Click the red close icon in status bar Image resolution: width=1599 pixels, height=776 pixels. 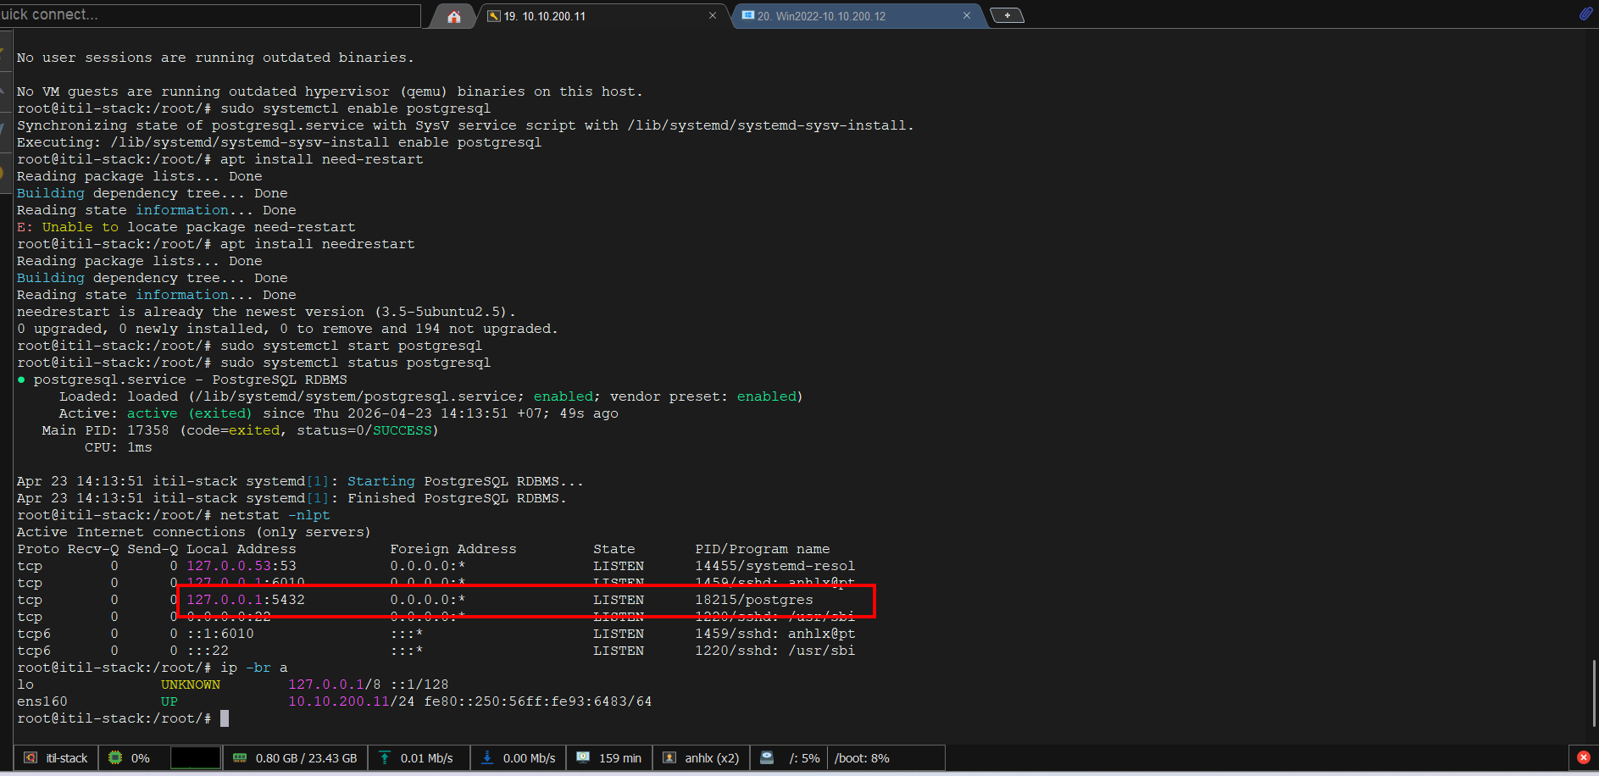tap(1583, 758)
